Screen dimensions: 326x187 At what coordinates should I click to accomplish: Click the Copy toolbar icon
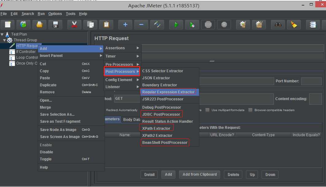coord(90,24)
